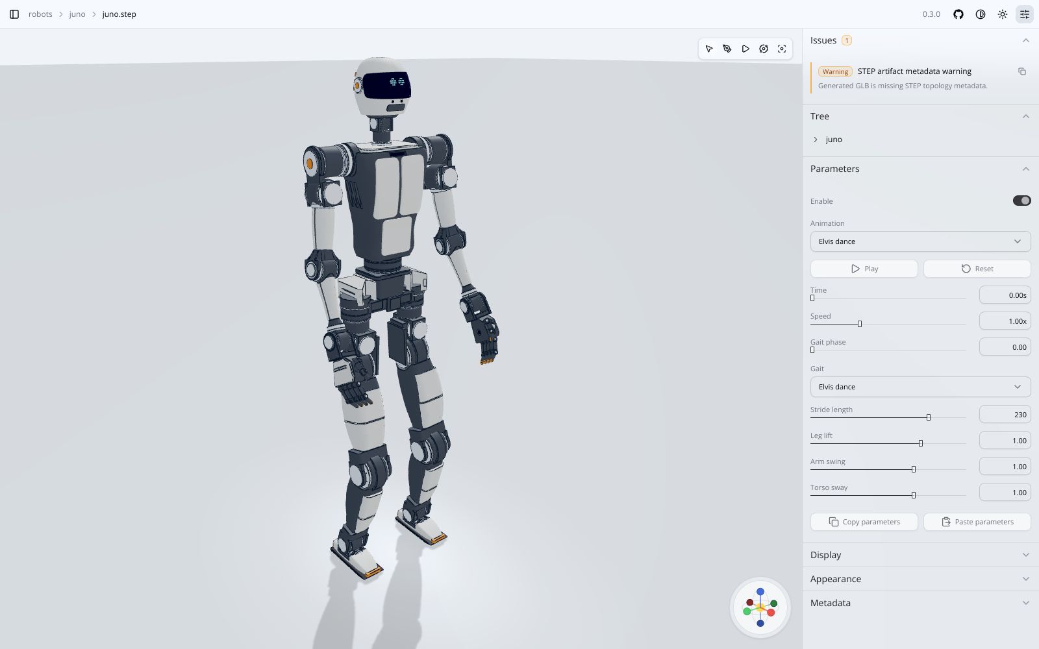
Task: Open the Gait dropdown
Action: click(x=920, y=387)
